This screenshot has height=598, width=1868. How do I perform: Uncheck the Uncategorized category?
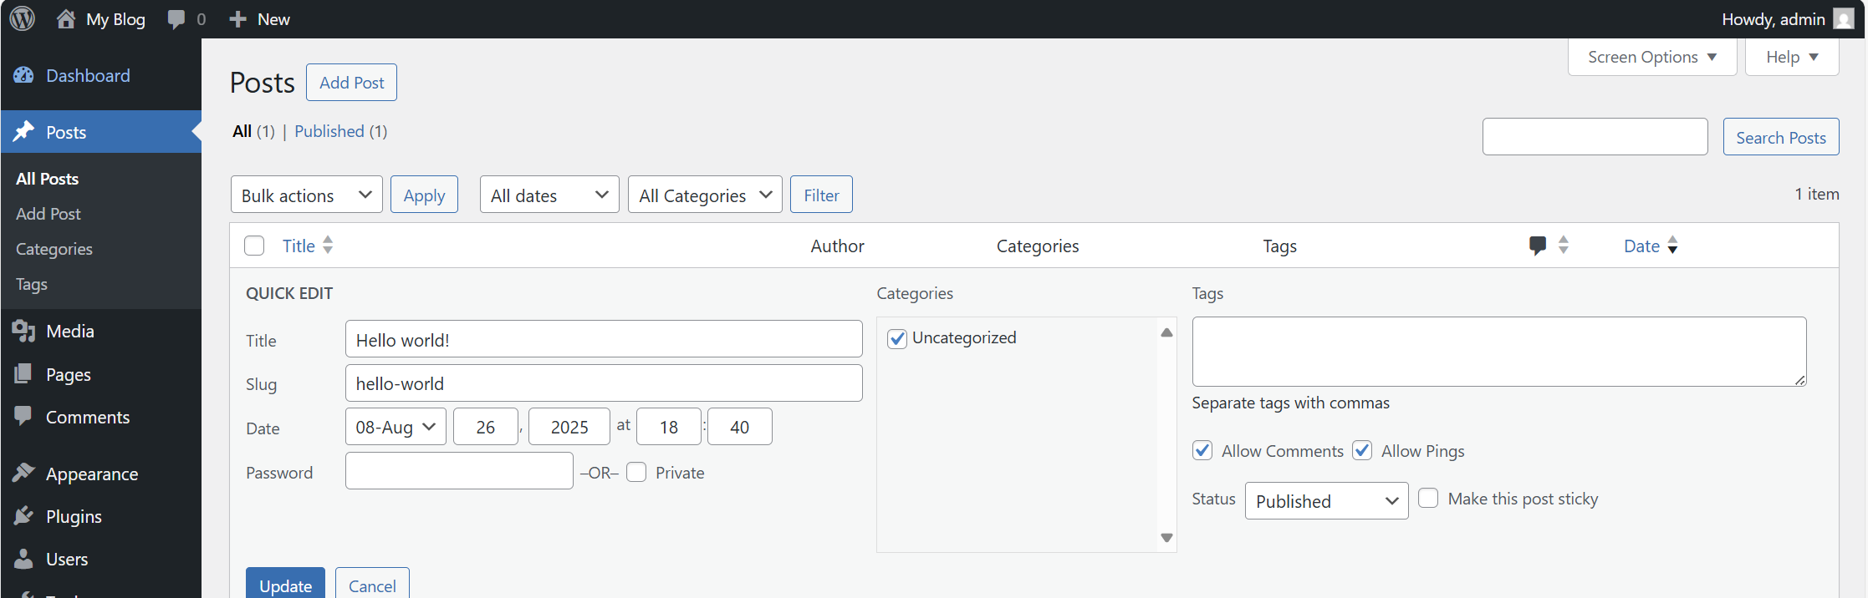tap(897, 338)
